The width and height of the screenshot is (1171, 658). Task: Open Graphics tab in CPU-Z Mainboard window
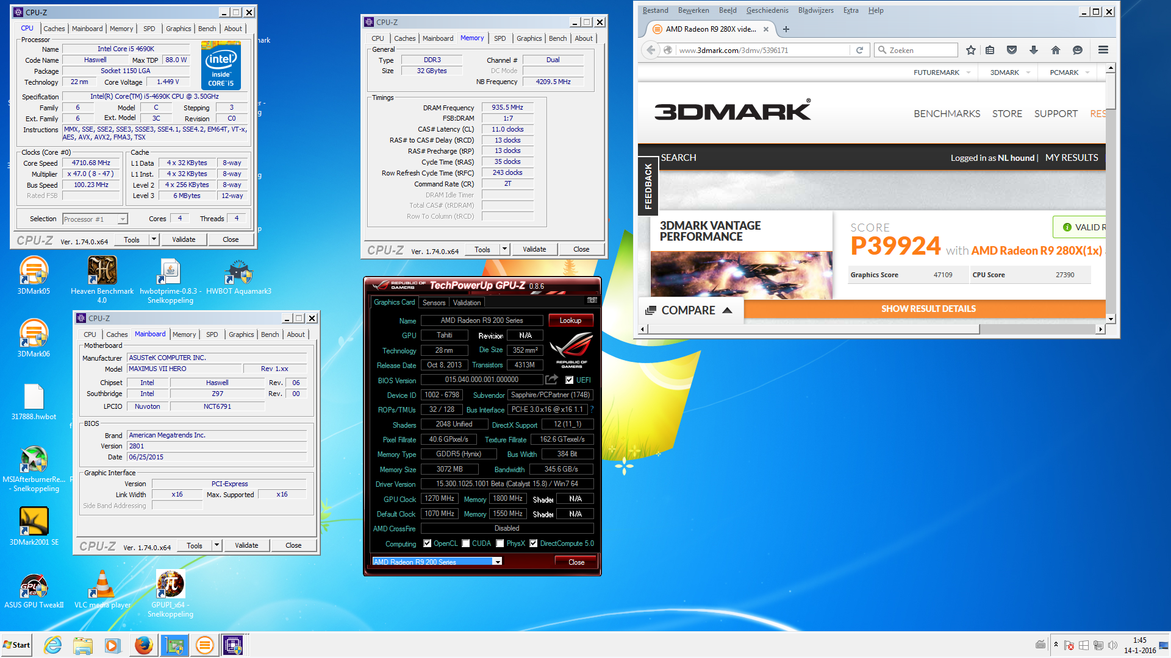[x=242, y=334]
